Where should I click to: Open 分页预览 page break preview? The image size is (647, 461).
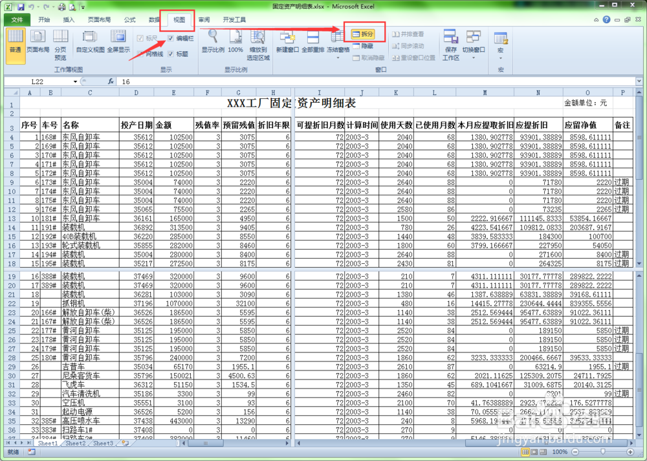coord(61,45)
